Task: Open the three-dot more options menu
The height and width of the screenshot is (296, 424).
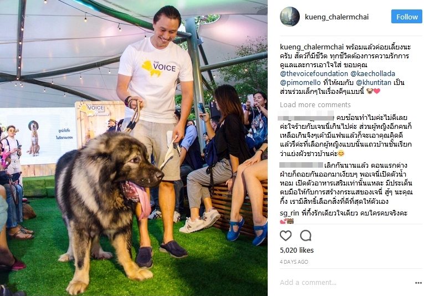Action: point(418,283)
